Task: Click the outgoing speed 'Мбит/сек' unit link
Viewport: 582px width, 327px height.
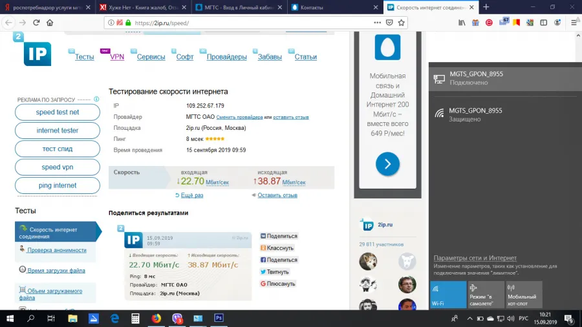Action: (294, 182)
